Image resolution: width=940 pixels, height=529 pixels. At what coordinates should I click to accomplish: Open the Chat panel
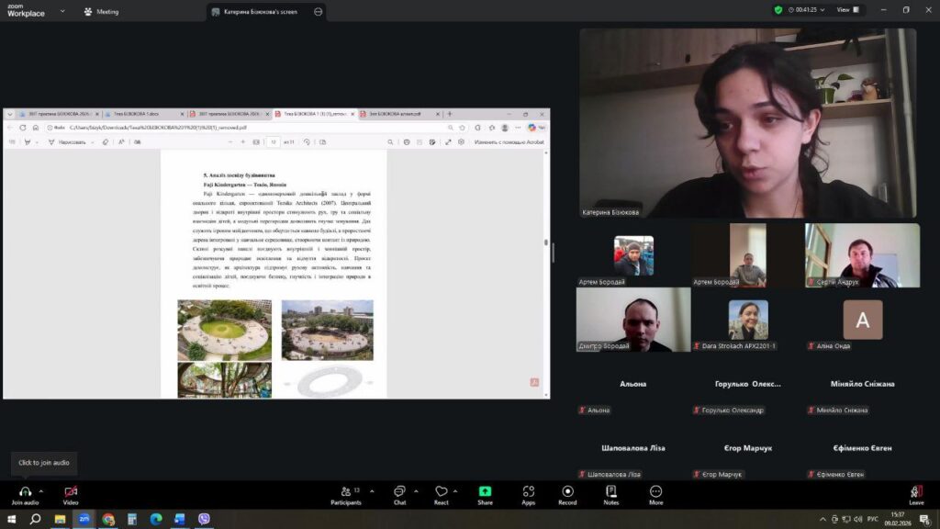click(x=399, y=491)
